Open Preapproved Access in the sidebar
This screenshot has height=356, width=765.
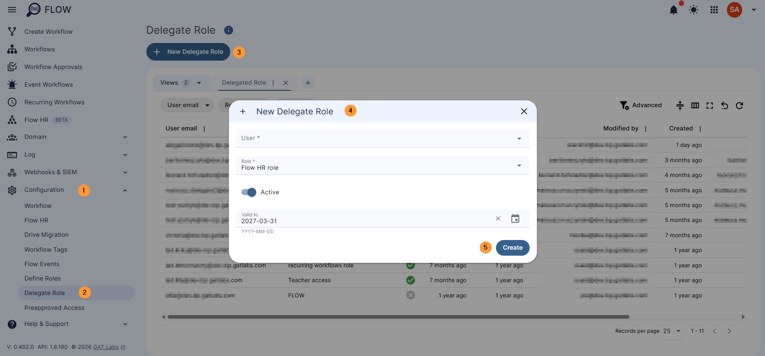[55, 308]
